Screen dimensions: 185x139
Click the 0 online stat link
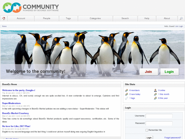click(x=162, y=90)
